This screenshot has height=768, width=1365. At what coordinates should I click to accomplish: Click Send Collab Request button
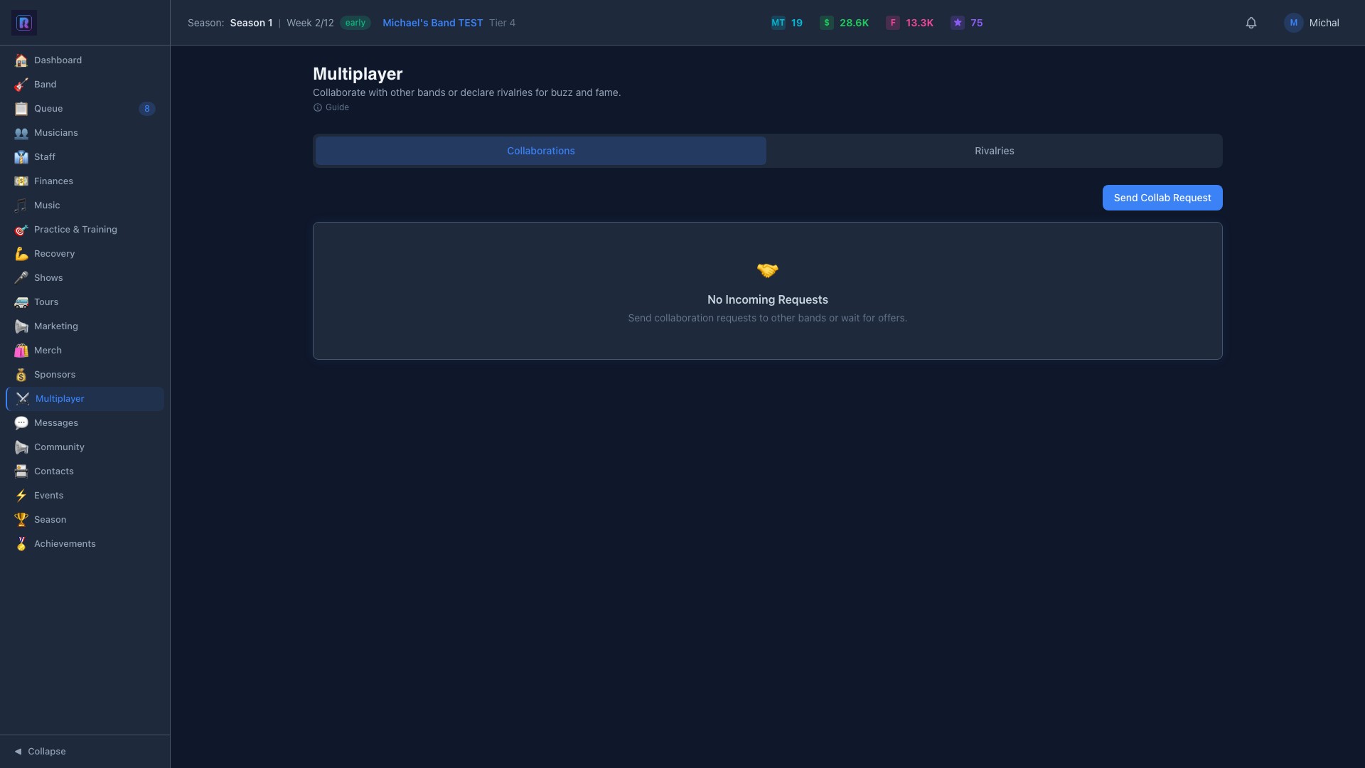[1162, 198]
